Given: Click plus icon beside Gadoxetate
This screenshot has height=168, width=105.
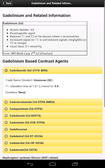Looking at the screenshot, I should [6, 123].
